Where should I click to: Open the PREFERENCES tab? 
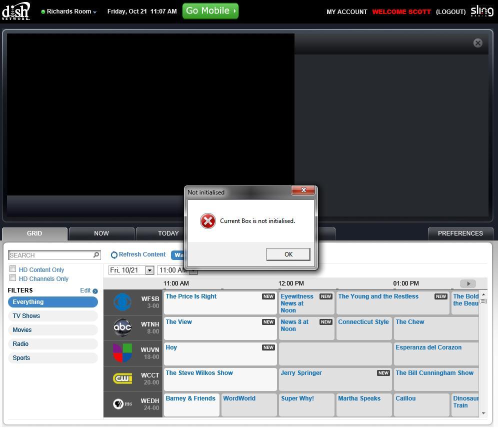pyautogui.click(x=460, y=233)
